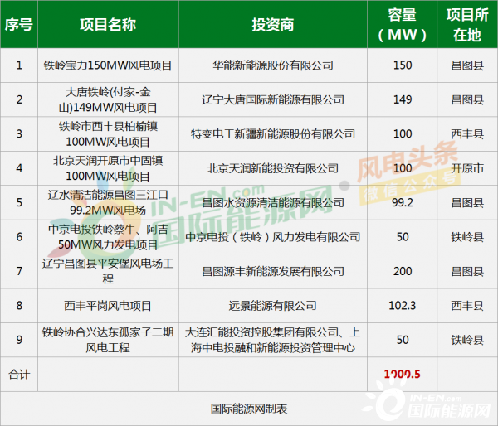The height and width of the screenshot is (426, 498).
Task: Select 北京天润新能投资有限公司 cell
Action: point(273,168)
